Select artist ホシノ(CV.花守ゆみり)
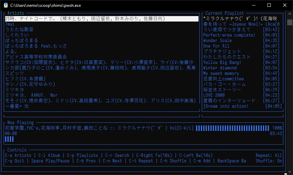Viewport: 293px width, 175px height. (x=30, y=84)
